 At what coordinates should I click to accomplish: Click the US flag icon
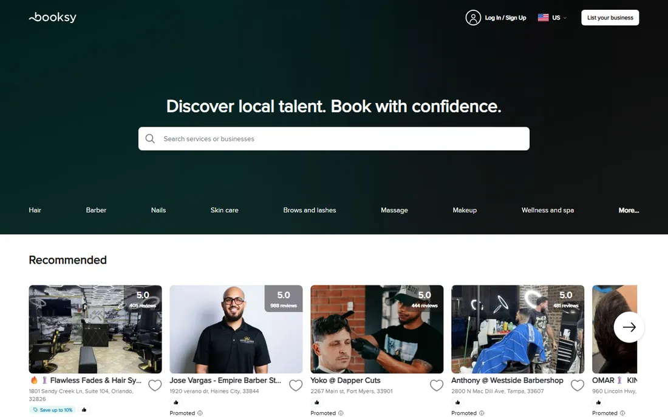pos(543,18)
